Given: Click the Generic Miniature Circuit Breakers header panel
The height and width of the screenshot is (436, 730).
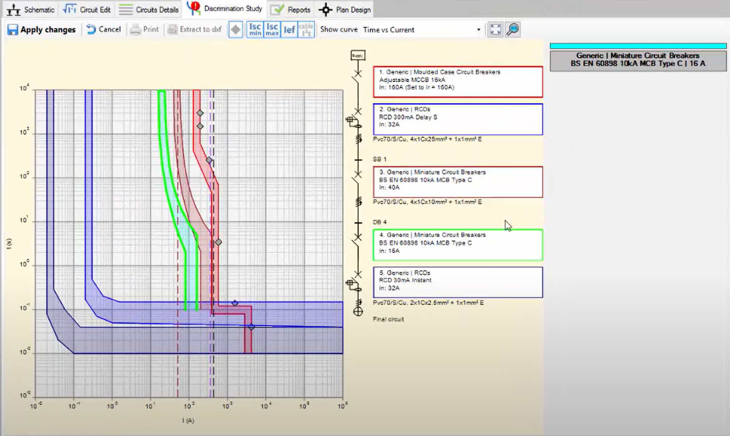Looking at the screenshot, I should (x=638, y=61).
